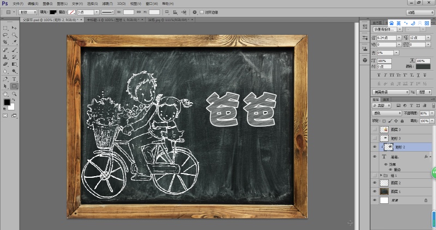Select the Path Selection tool
This screenshot has width=436, height=230.
[x=5, y=86]
